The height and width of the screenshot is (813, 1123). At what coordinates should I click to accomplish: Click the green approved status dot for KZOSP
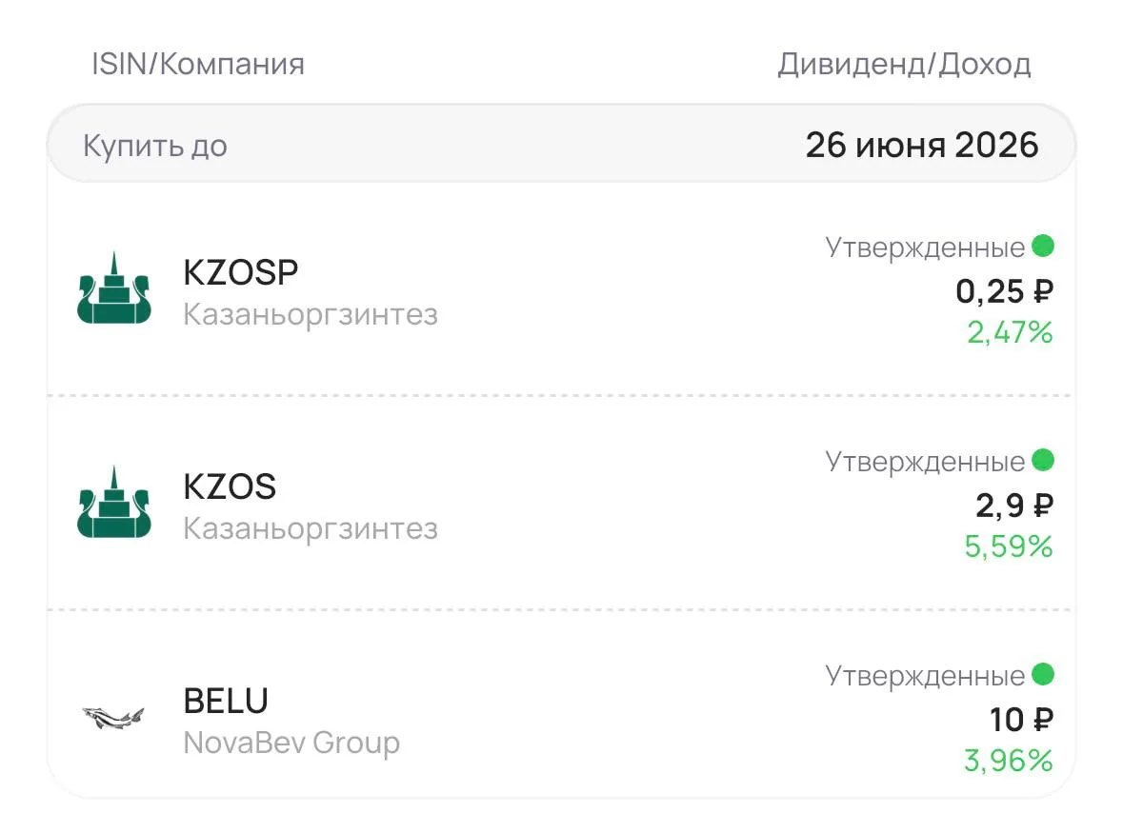point(1043,246)
